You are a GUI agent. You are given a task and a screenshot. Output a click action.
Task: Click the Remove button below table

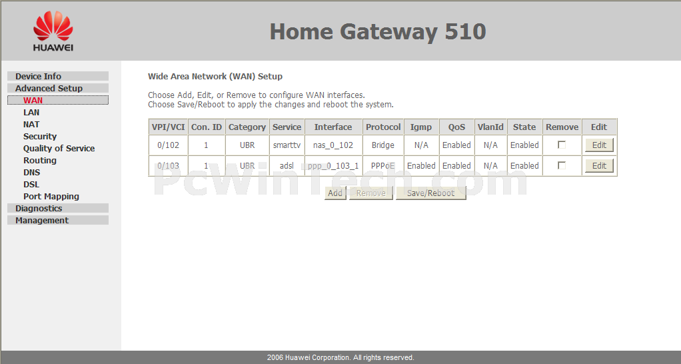point(371,193)
